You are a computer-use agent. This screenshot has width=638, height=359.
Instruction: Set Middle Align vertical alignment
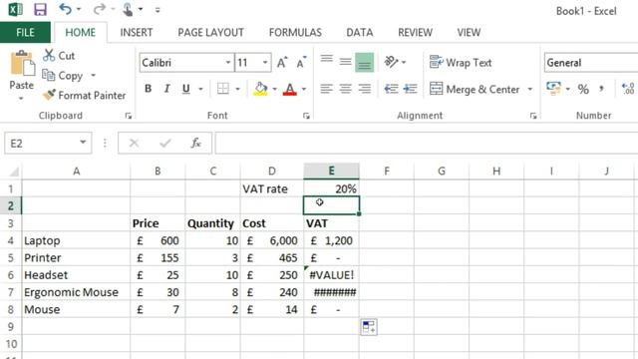pos(346,62)
